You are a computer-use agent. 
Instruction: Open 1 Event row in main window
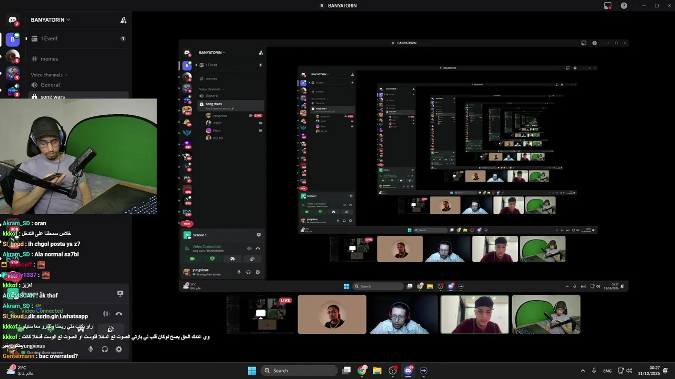click(x=78, y=38)
